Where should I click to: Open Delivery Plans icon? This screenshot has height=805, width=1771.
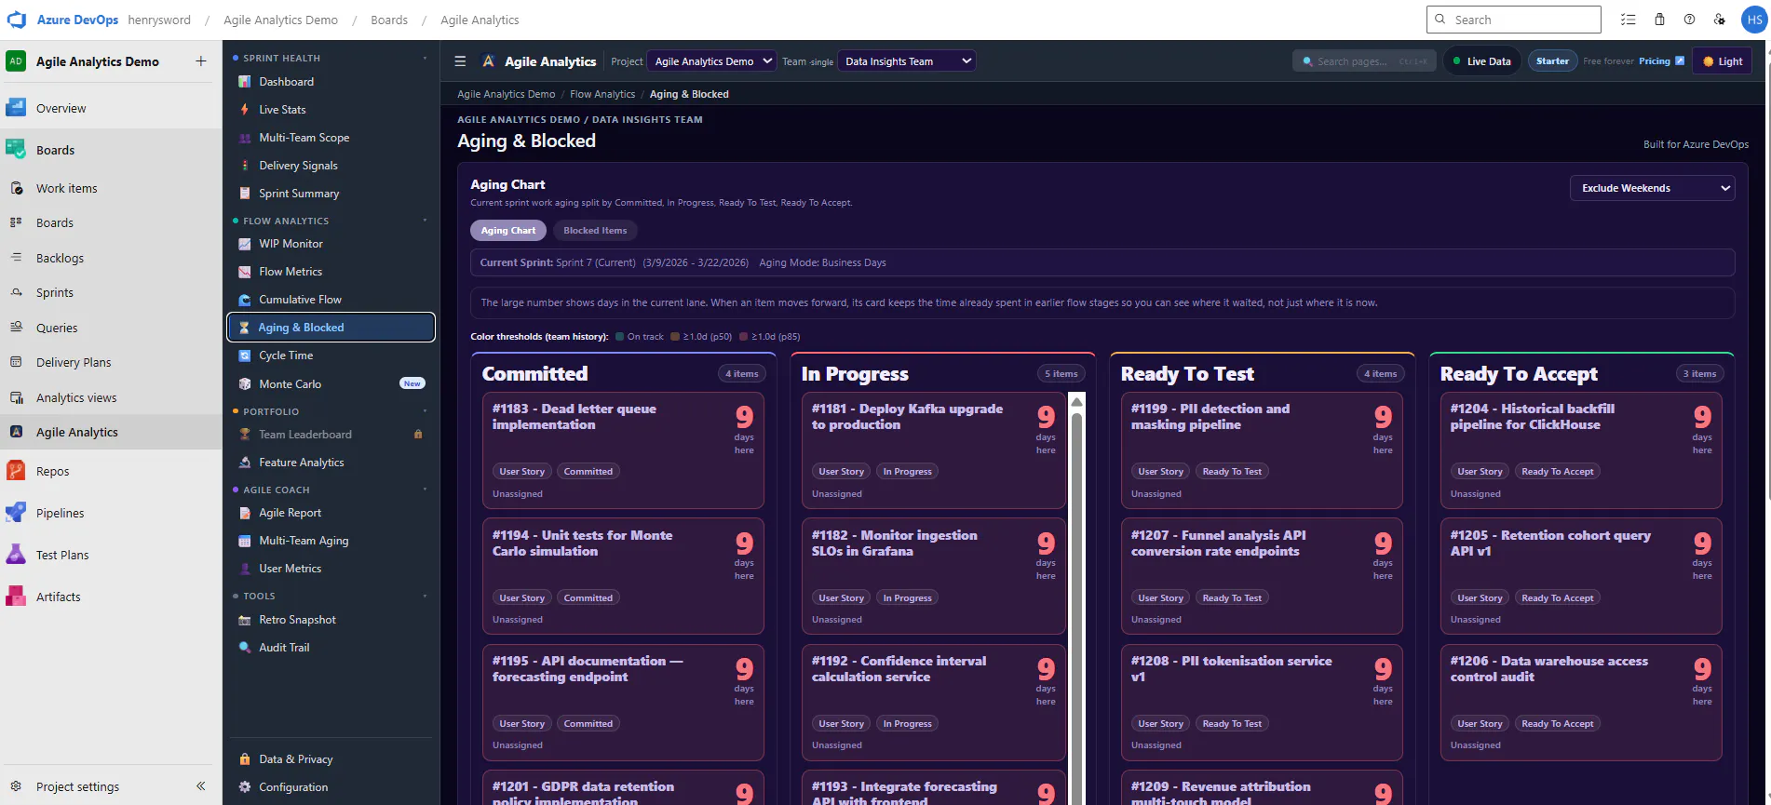tap(16, 362)
